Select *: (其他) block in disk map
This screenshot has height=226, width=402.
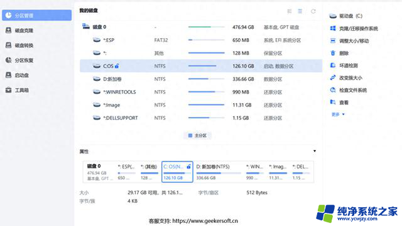click(149, 172)
